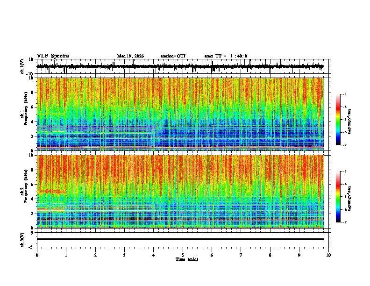Click the "-3" label of ch.1 colorbar
Viewport: 370px width, 286px height.
[x=344, y=94]
